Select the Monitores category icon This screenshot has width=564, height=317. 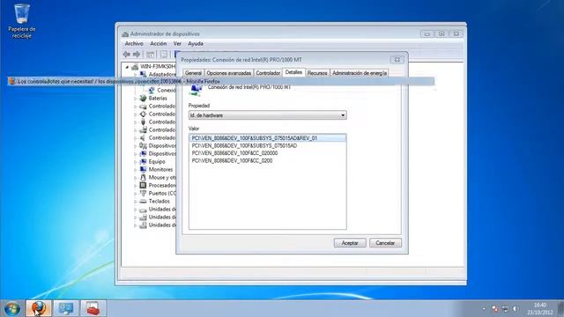tap(143, 169)
